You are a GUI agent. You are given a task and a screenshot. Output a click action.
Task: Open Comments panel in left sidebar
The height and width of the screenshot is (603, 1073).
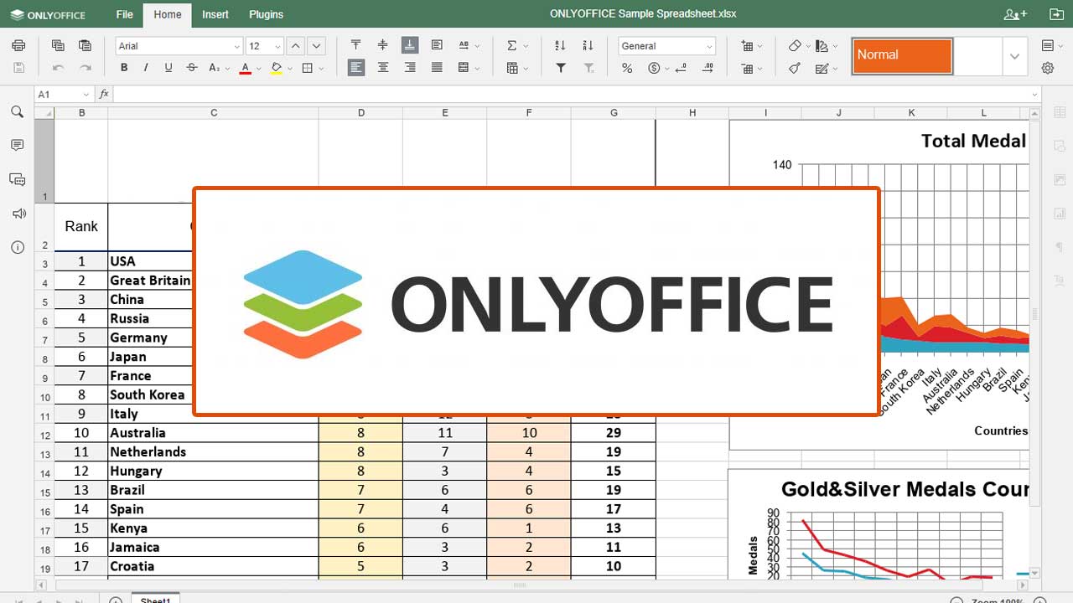pyautogui.click(x=18, y=146)
